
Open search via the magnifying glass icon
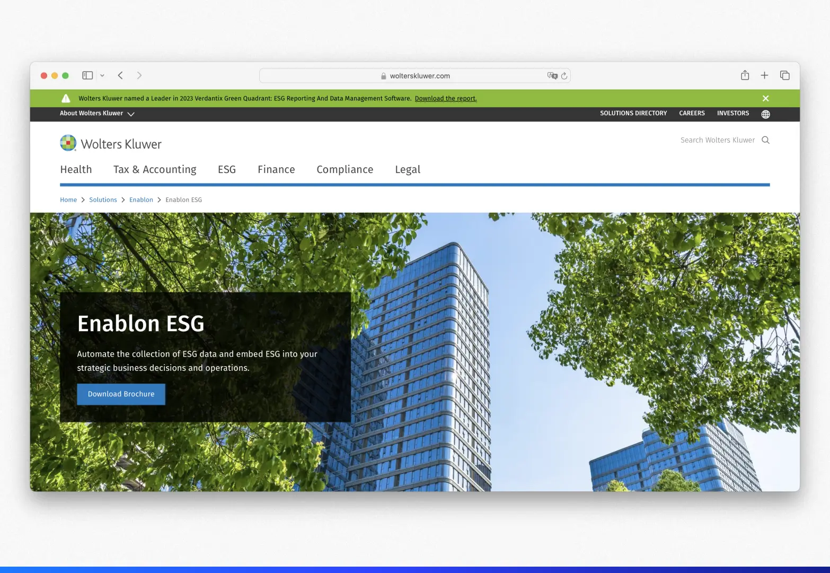pyautogui.click(x=765, y=140)
